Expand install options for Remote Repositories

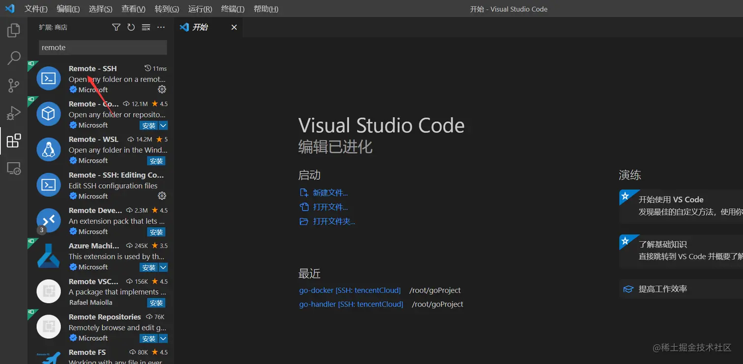tap(164, 338)
